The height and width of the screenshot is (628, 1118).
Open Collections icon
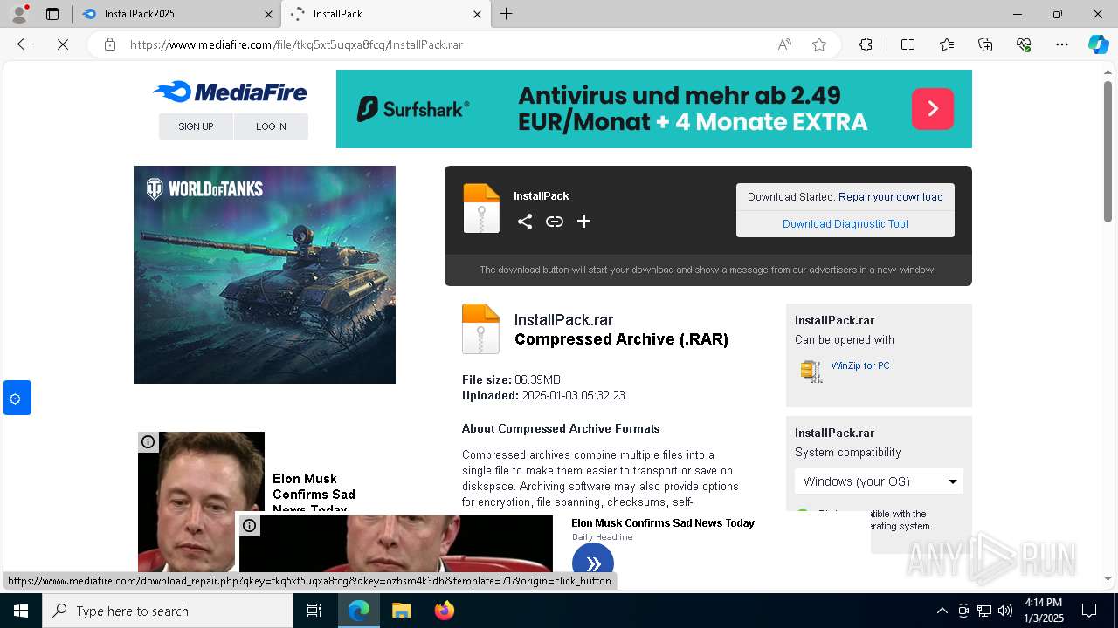(985, 44)
